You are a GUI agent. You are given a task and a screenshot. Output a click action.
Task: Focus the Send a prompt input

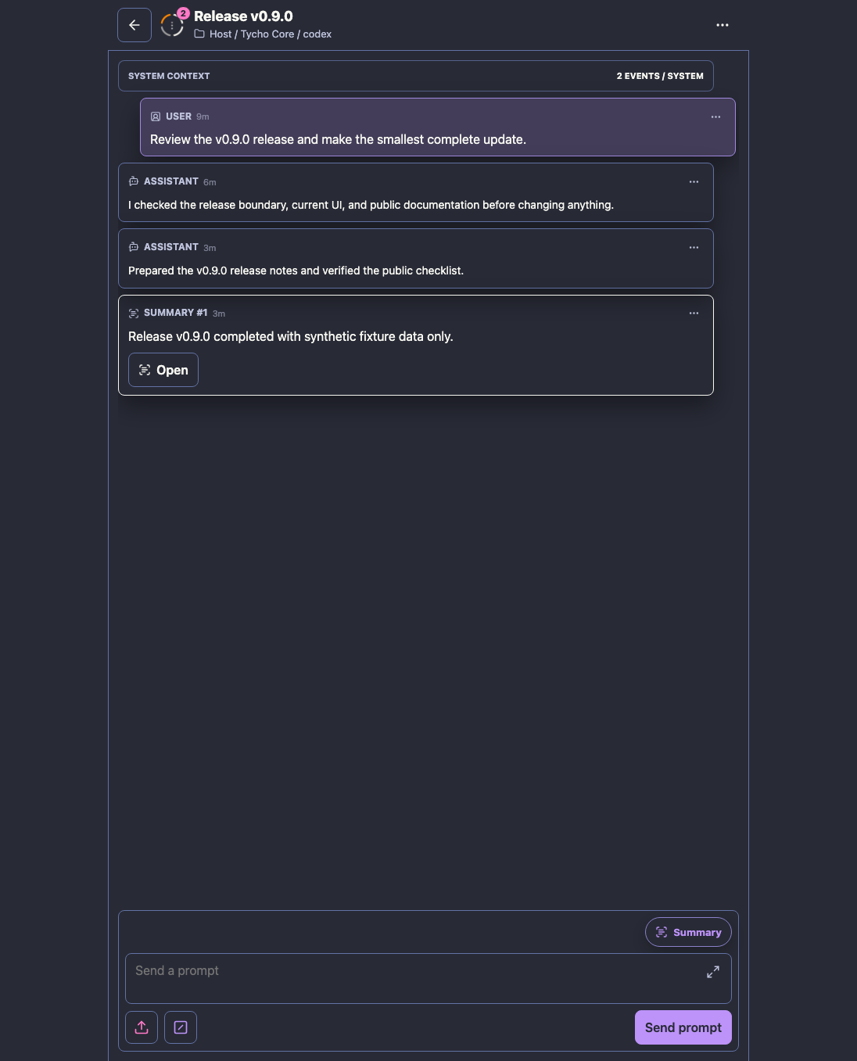click(428, 978)
